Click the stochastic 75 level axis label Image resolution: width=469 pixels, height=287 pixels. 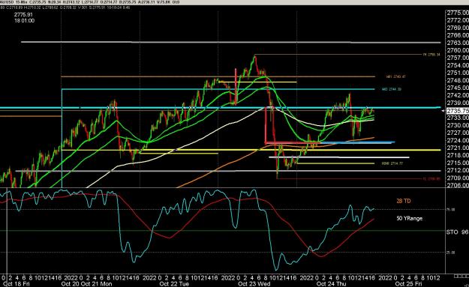[450, 210]
